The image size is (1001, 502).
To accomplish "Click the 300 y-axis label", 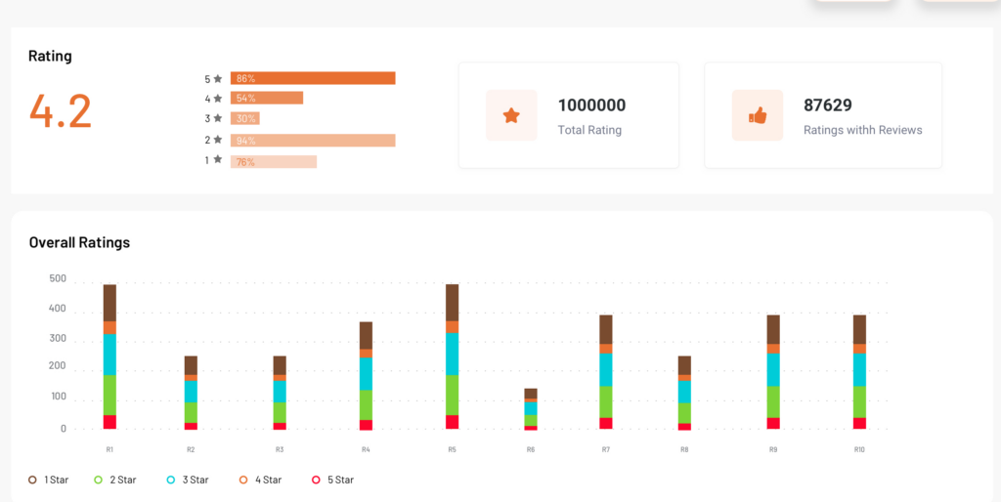I will point(58,339).
